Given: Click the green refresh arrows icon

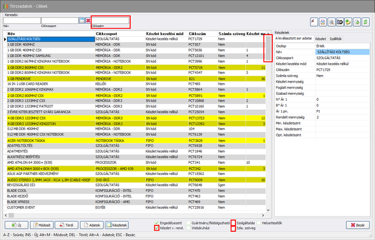Looking at the screenshot, I should (x=365, y=21).
